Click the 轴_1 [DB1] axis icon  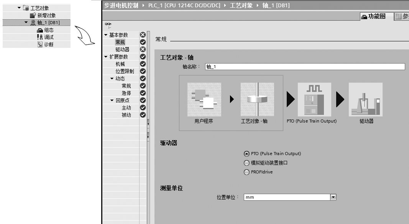pyautogui.click(x=33, y=23)
